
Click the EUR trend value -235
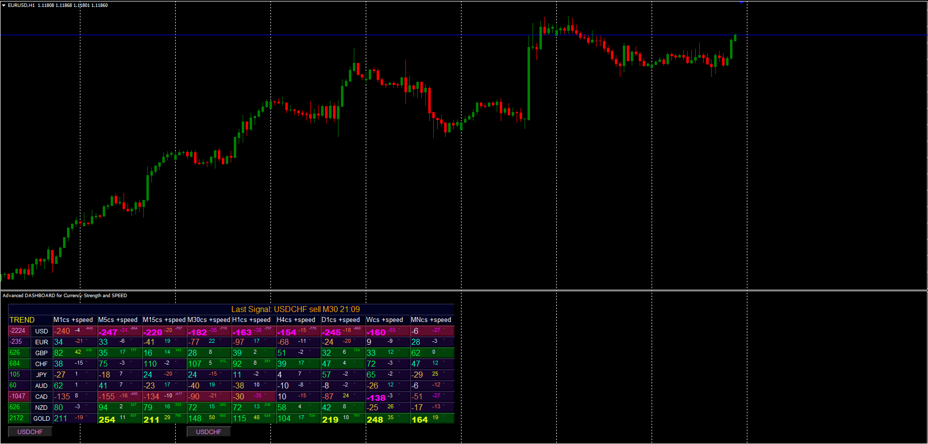pyautogui.click(x=16, y=342)
